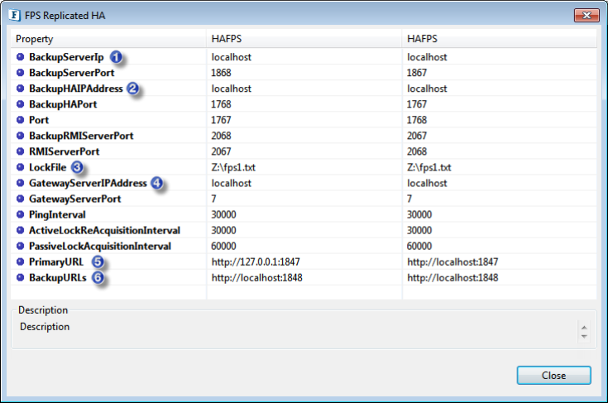Click the bullet icon beside BackupRMIServerPort
Viewport: 608px width, 403px height.
click(20, 136)
